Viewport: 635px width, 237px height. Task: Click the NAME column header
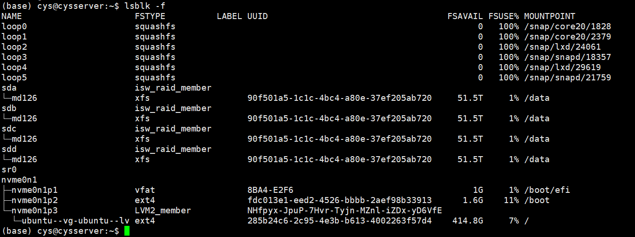(12, 16)
